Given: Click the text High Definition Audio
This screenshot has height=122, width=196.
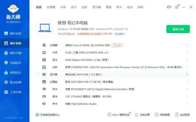Looking at the screenshot, I should 84,104.
